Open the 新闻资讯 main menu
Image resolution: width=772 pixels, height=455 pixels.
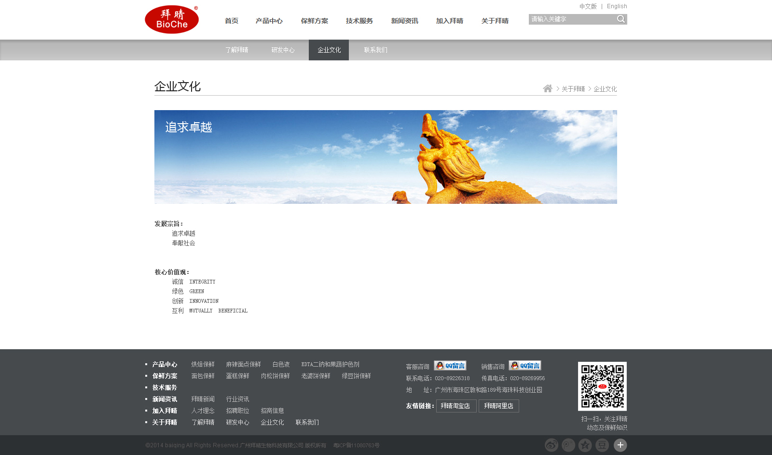point(405,21)
